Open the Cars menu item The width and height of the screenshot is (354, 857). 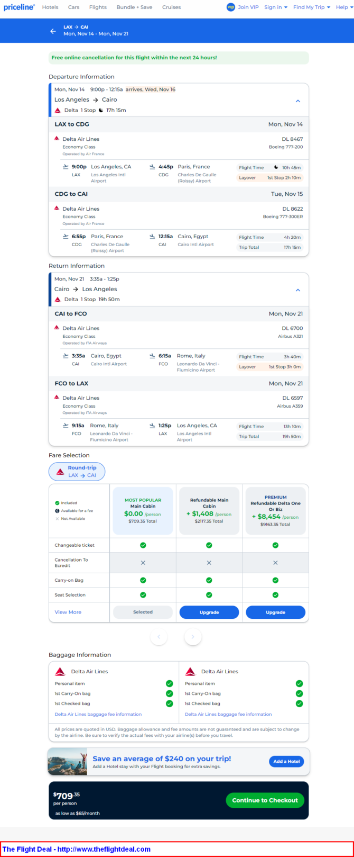point(74,7)
